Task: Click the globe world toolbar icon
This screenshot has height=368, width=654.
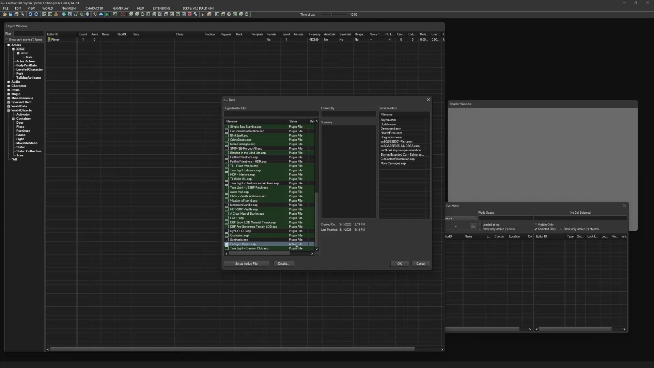Action: pyautogui.click(x=64, y=14)
